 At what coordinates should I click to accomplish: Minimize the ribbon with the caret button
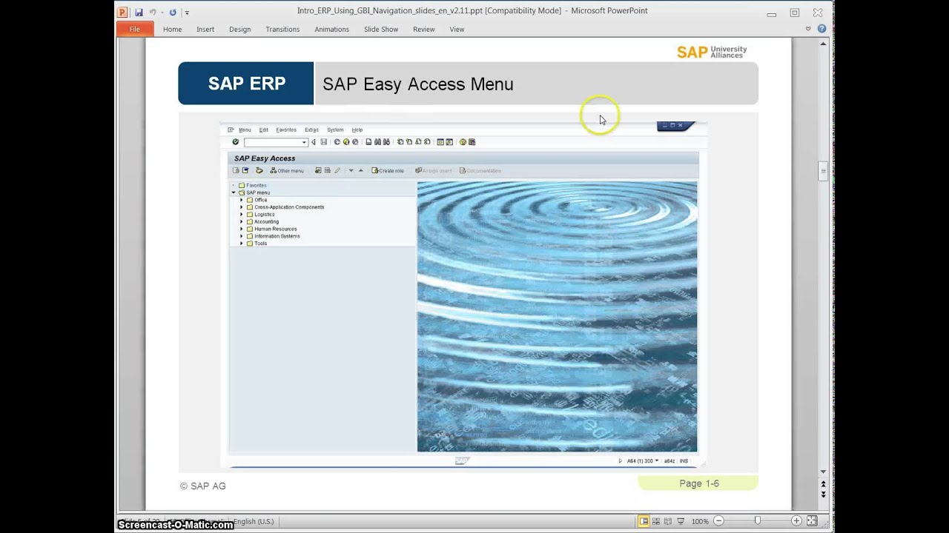point(808,29)
